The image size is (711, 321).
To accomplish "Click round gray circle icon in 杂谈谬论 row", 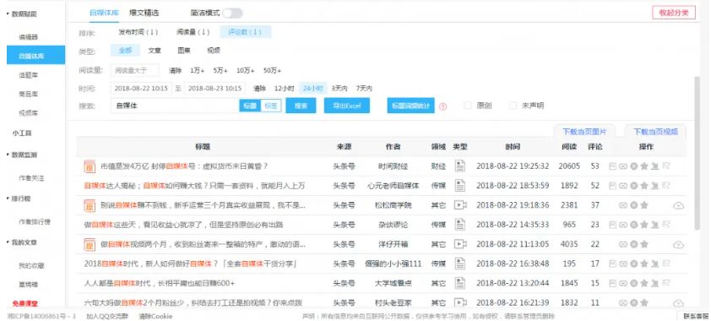I will [x=633, y=225].
